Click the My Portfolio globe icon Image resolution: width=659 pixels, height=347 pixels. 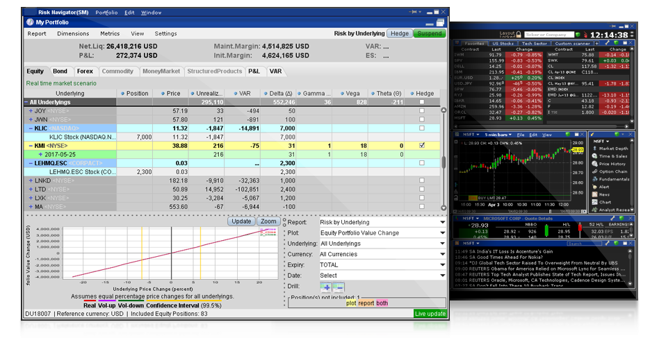point(30,22)
